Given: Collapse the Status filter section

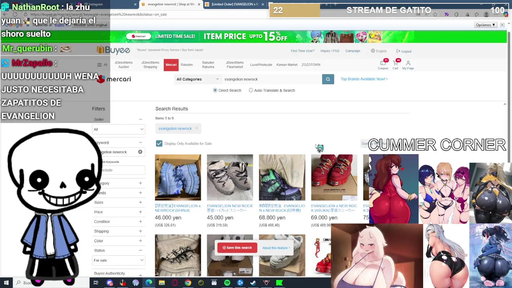Looking at the screenshot, I should (140, 250).
